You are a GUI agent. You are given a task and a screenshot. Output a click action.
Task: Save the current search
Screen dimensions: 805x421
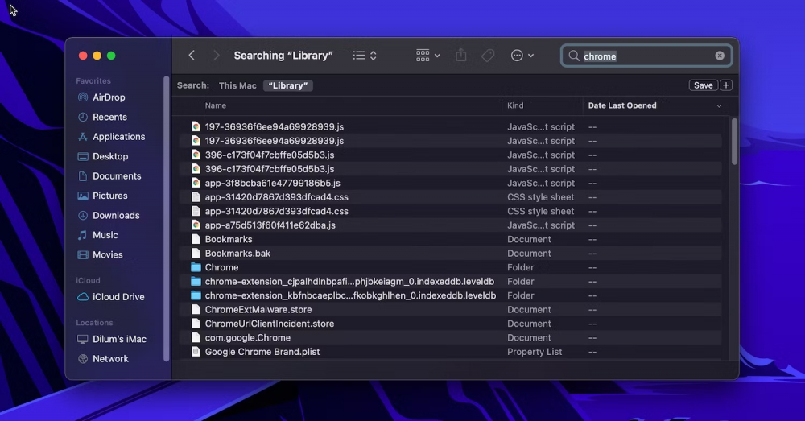pos(703,85)
